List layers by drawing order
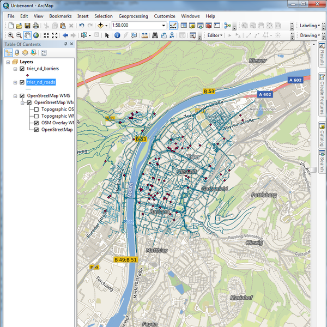 (x=9, y=52)
